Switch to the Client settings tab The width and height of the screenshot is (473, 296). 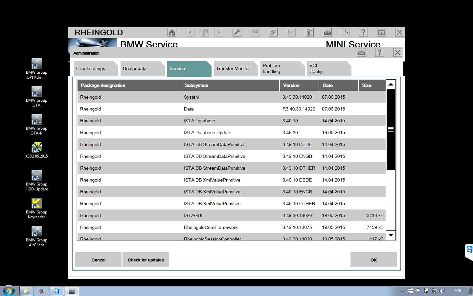(94, 68)
